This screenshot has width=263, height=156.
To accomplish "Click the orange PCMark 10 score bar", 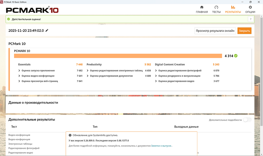I will (x=118, y=56).
